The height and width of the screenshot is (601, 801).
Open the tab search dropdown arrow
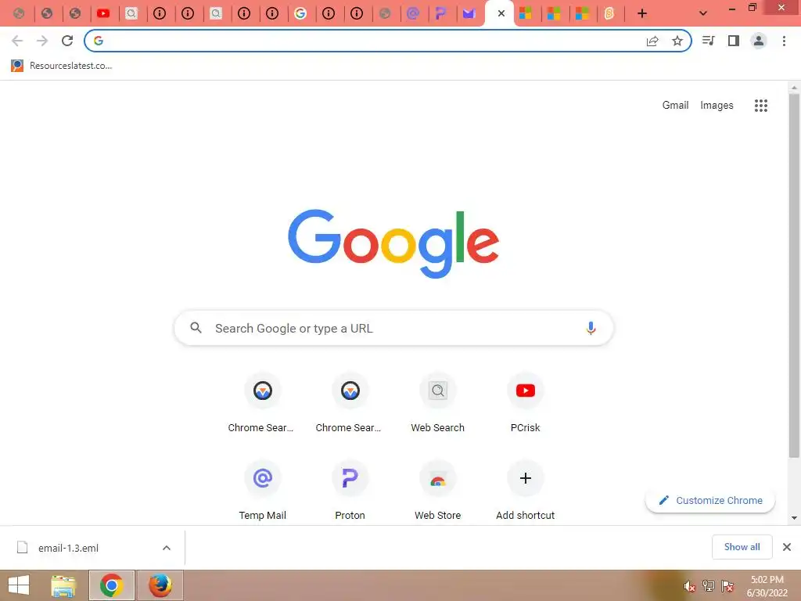[703, 13]
